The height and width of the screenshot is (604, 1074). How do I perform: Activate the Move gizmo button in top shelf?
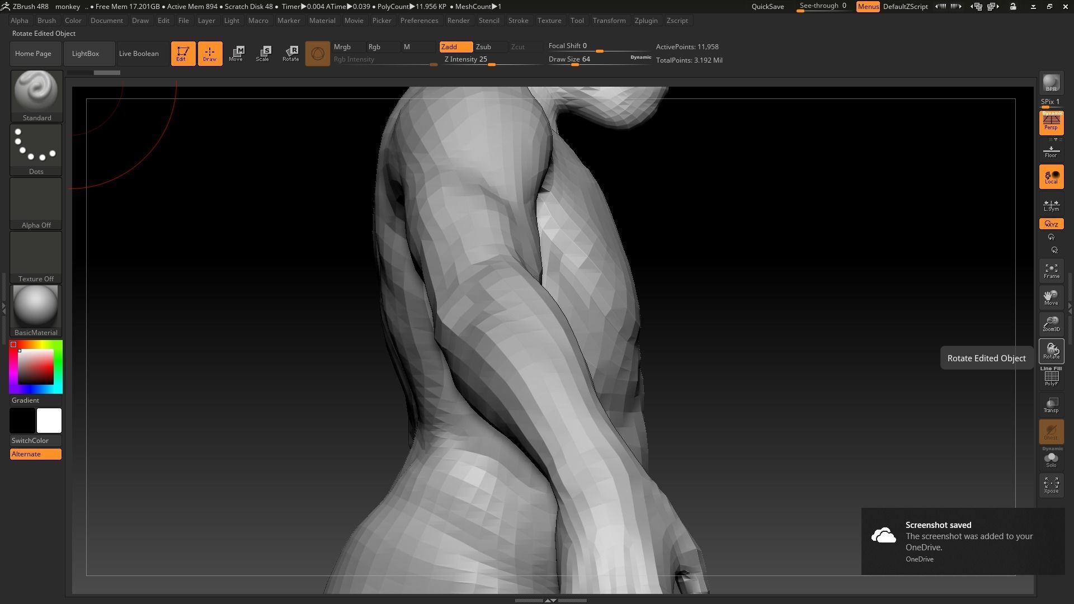(236, 54)
